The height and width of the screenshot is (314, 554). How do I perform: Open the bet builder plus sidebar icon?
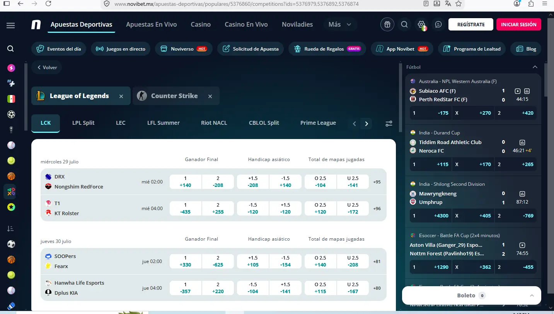(11, 83)
